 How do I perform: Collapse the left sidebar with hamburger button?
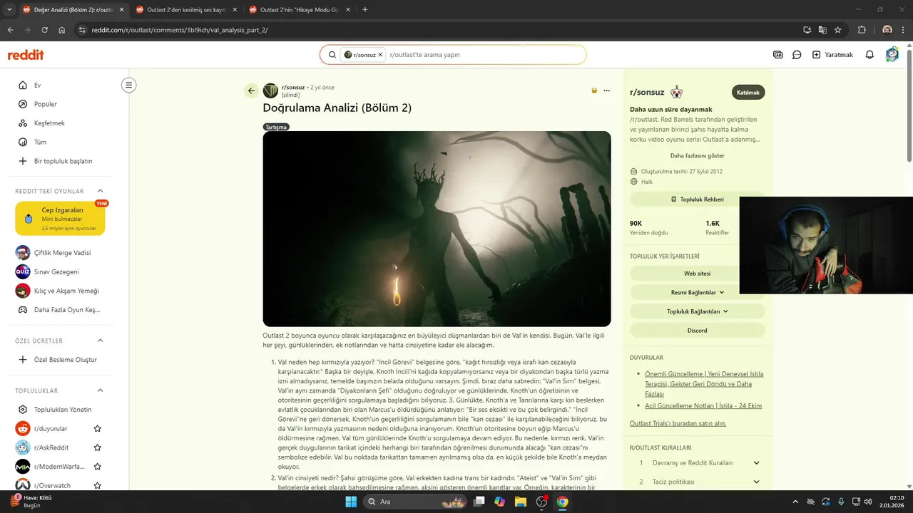click(x=128, y=85)
